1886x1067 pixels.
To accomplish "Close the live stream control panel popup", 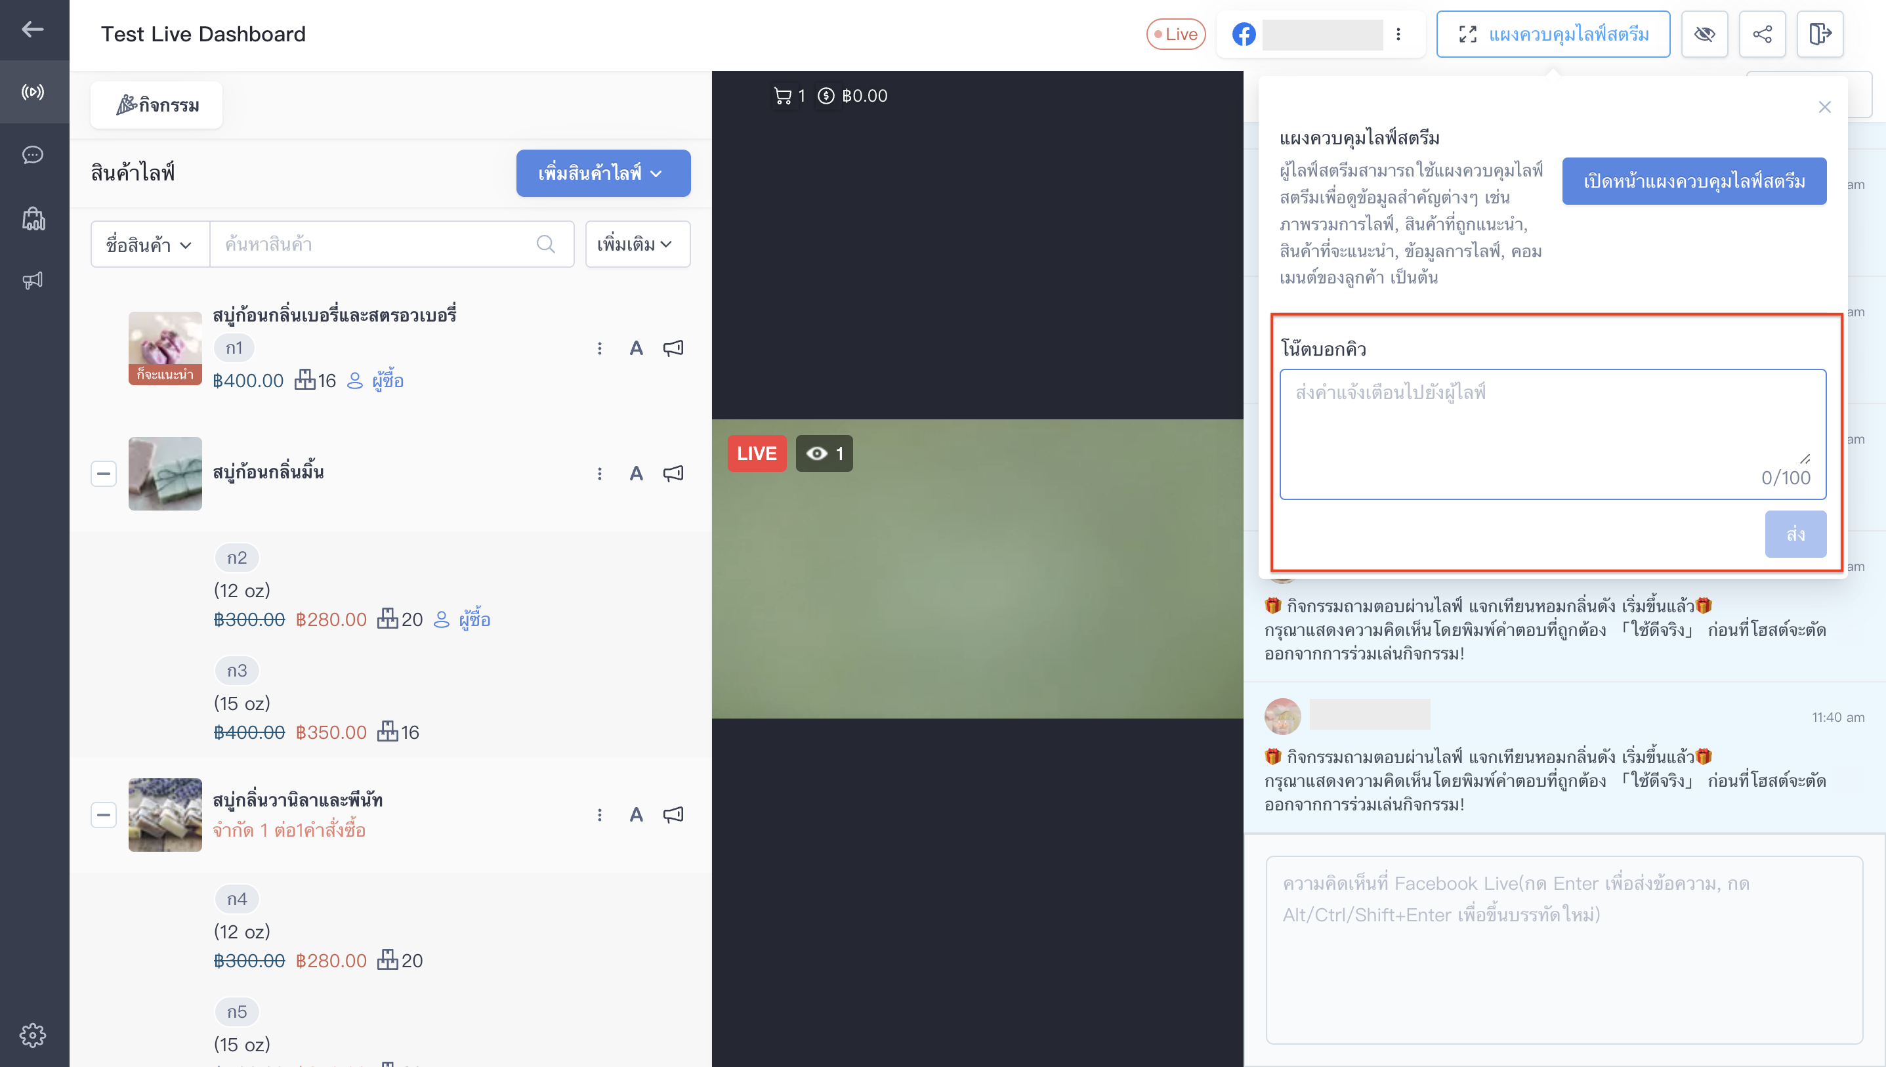I will [1824, 107].
